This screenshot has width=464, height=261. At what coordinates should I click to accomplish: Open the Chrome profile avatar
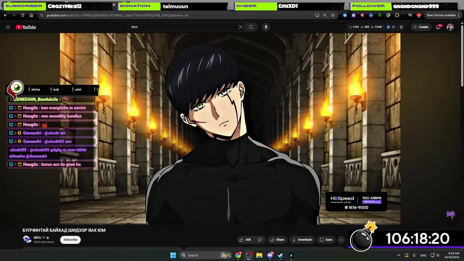tap(419, 15)
